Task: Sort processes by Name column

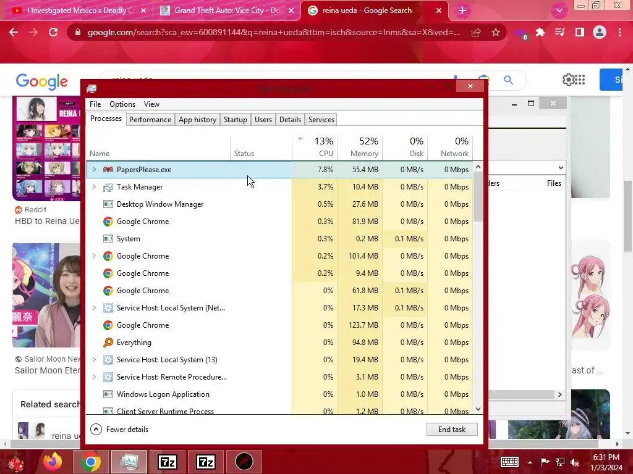Action: click(x=158, y=147)
